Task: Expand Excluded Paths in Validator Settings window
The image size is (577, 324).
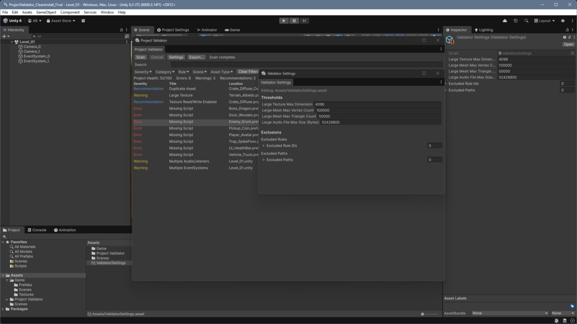Action: point(263,160)
